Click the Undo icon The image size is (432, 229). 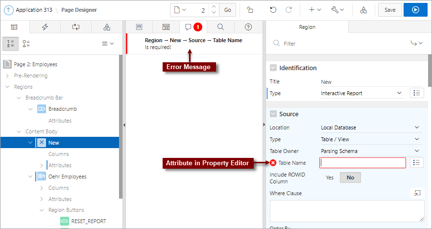point(273,10)
